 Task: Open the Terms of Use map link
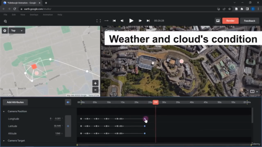coord(94,96)
